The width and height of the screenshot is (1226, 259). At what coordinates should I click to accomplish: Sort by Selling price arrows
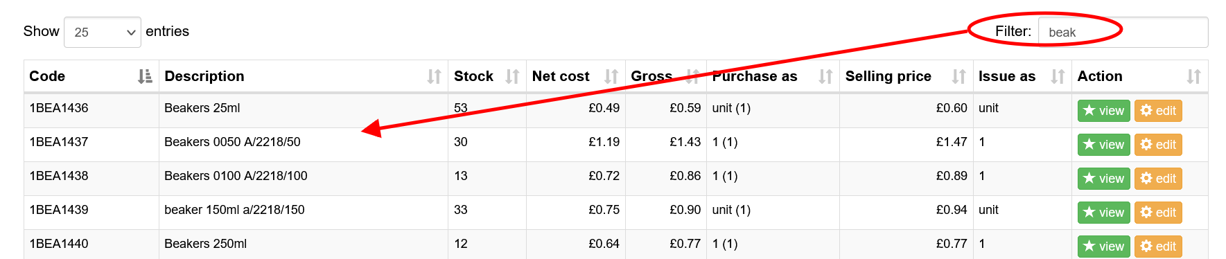tap(958, 76)
